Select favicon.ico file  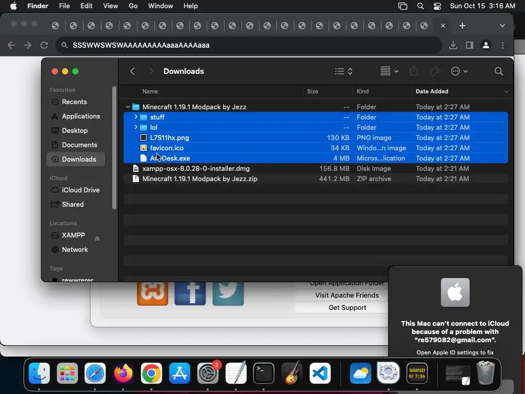click(x=316, y=148)
